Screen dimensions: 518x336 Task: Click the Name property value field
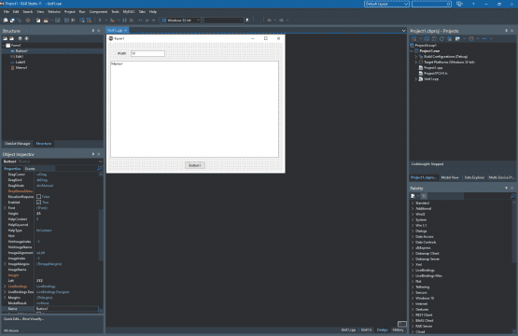point(66,309)
